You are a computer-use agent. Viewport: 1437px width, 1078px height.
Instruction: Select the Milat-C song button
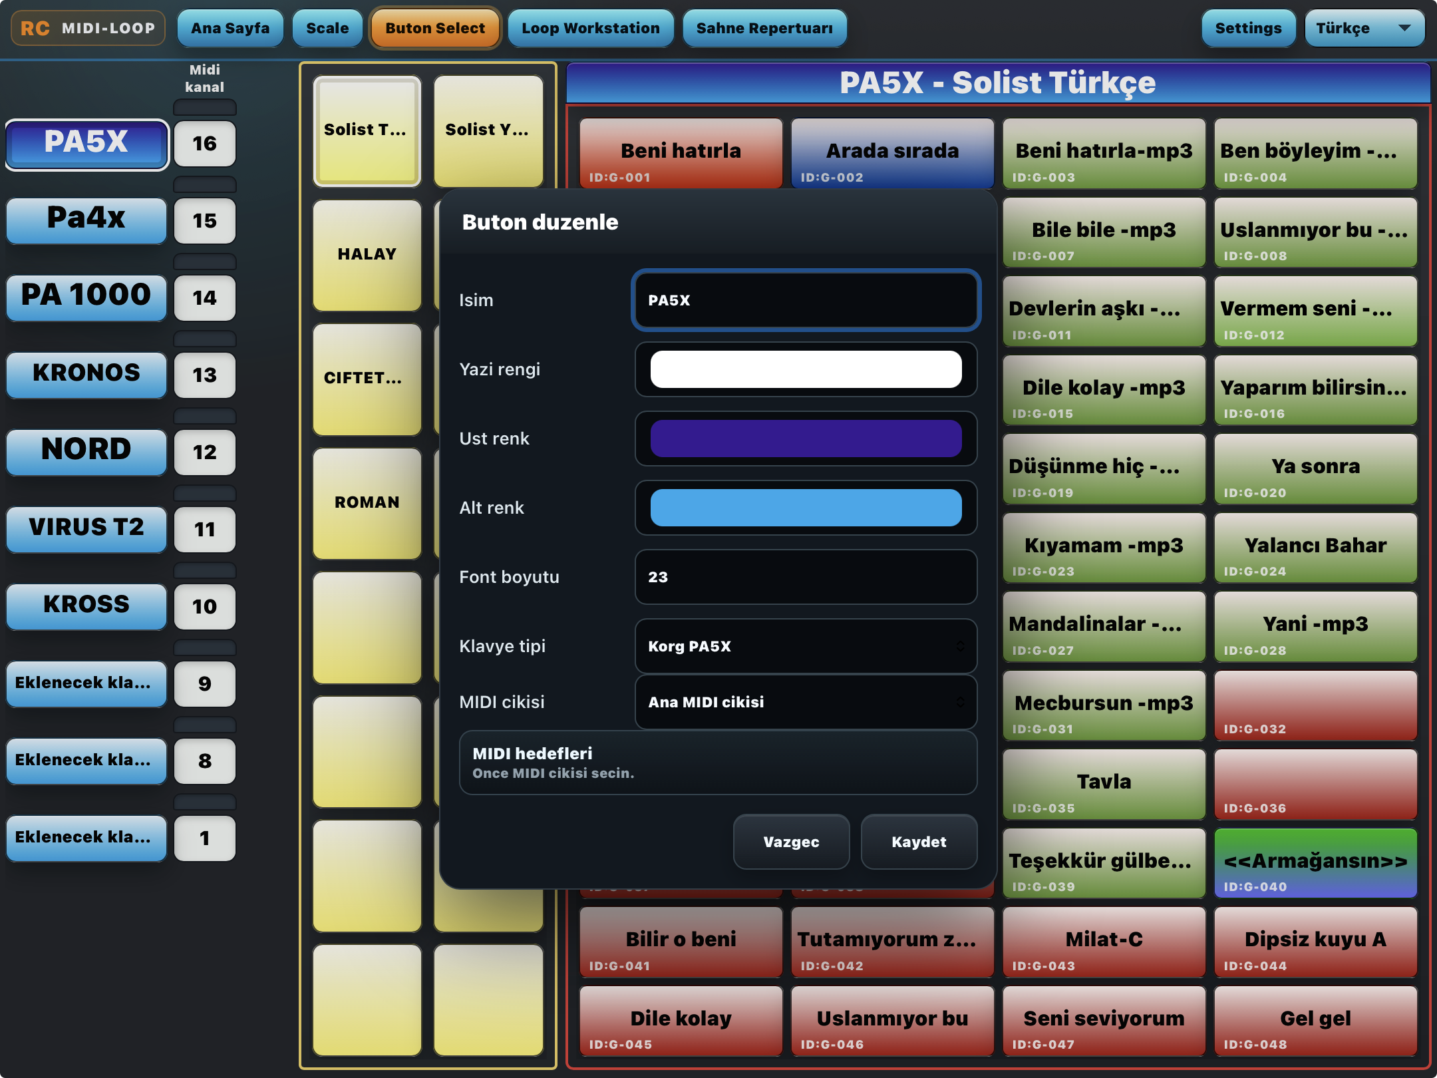1104,943
